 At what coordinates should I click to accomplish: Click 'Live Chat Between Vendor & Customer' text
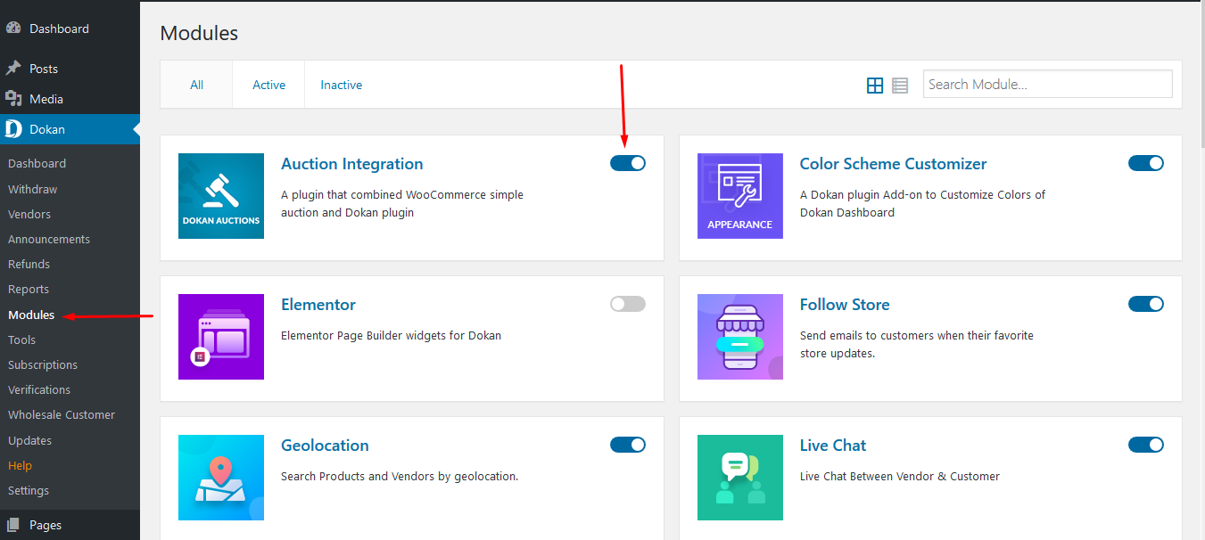coord(900,477)
